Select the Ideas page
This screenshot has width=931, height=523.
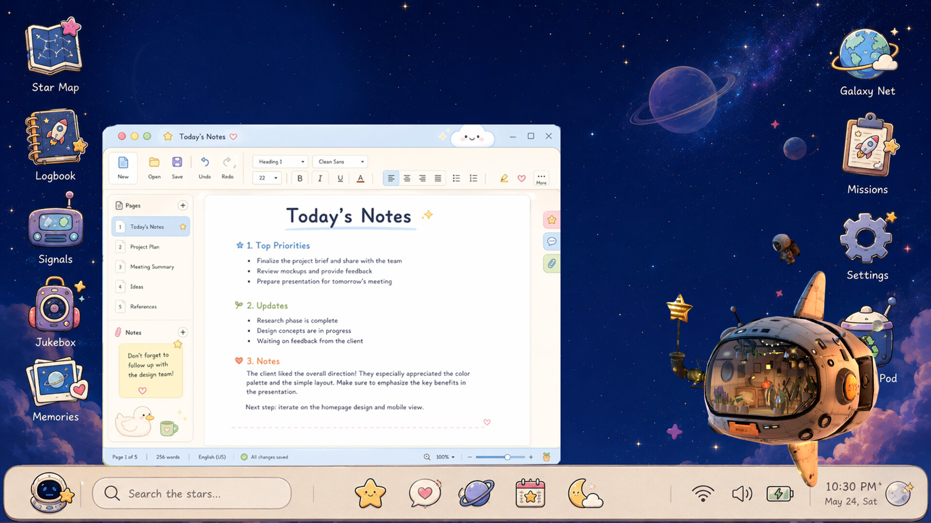coord(151,287)
